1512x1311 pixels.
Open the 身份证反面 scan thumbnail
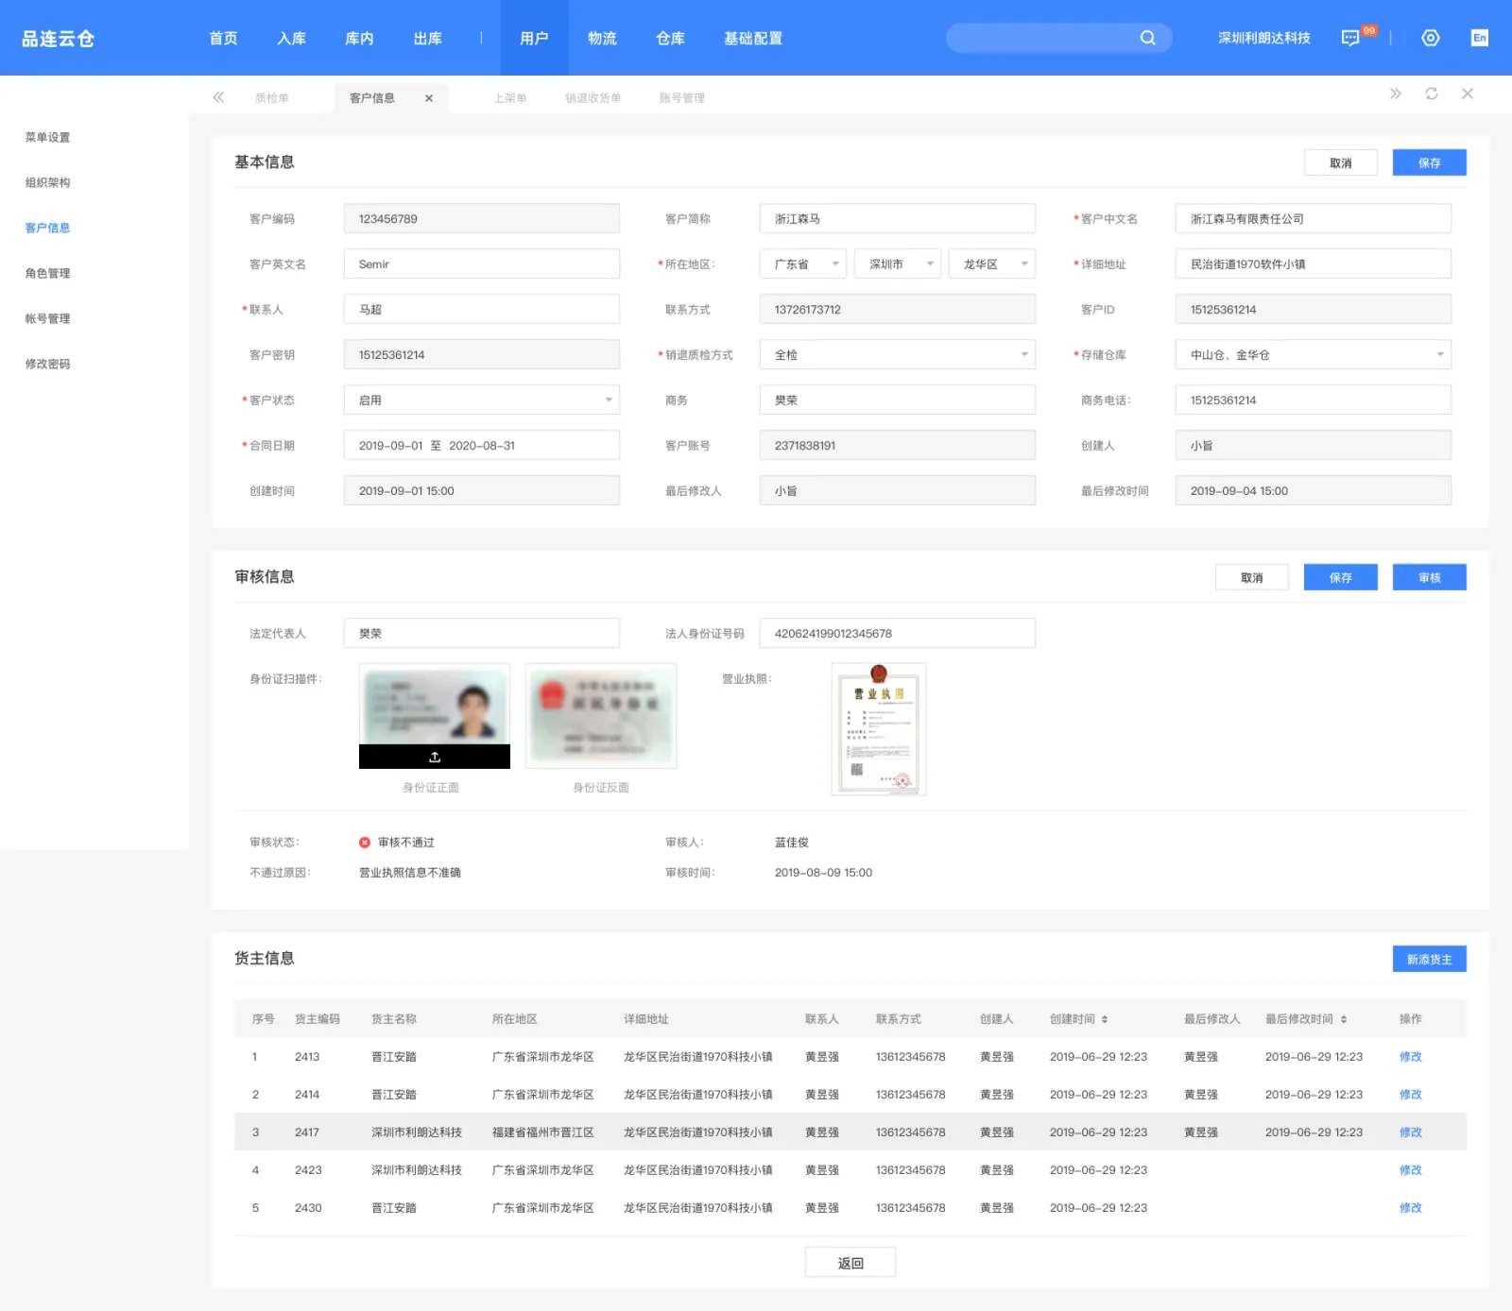[x=601, y=716]
